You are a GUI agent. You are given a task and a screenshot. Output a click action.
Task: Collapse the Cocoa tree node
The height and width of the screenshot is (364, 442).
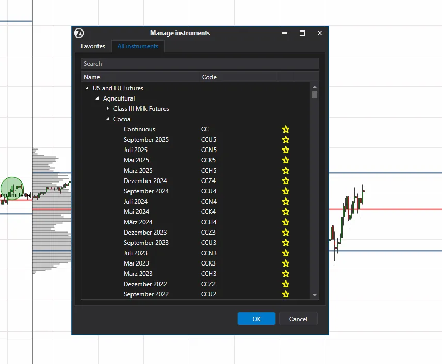(108, 119)
